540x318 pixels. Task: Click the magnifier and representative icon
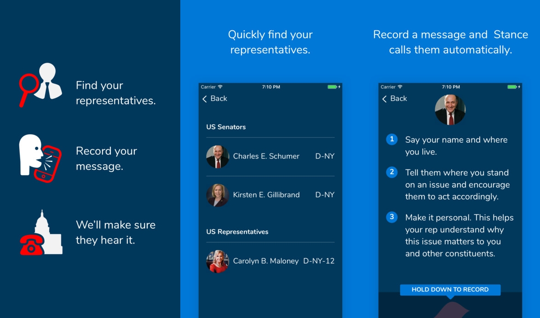[40, 85]
